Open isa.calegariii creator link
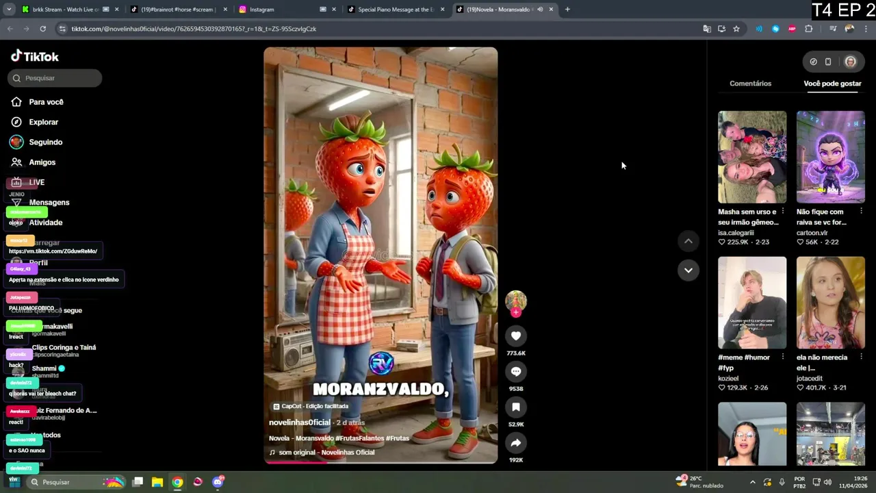 (x=736, y=233)
